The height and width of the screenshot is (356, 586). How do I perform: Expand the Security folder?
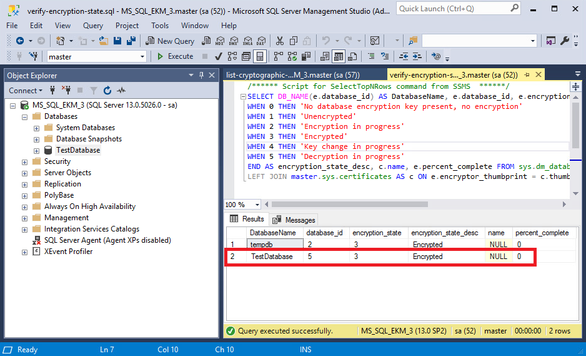tap(24, 162)
